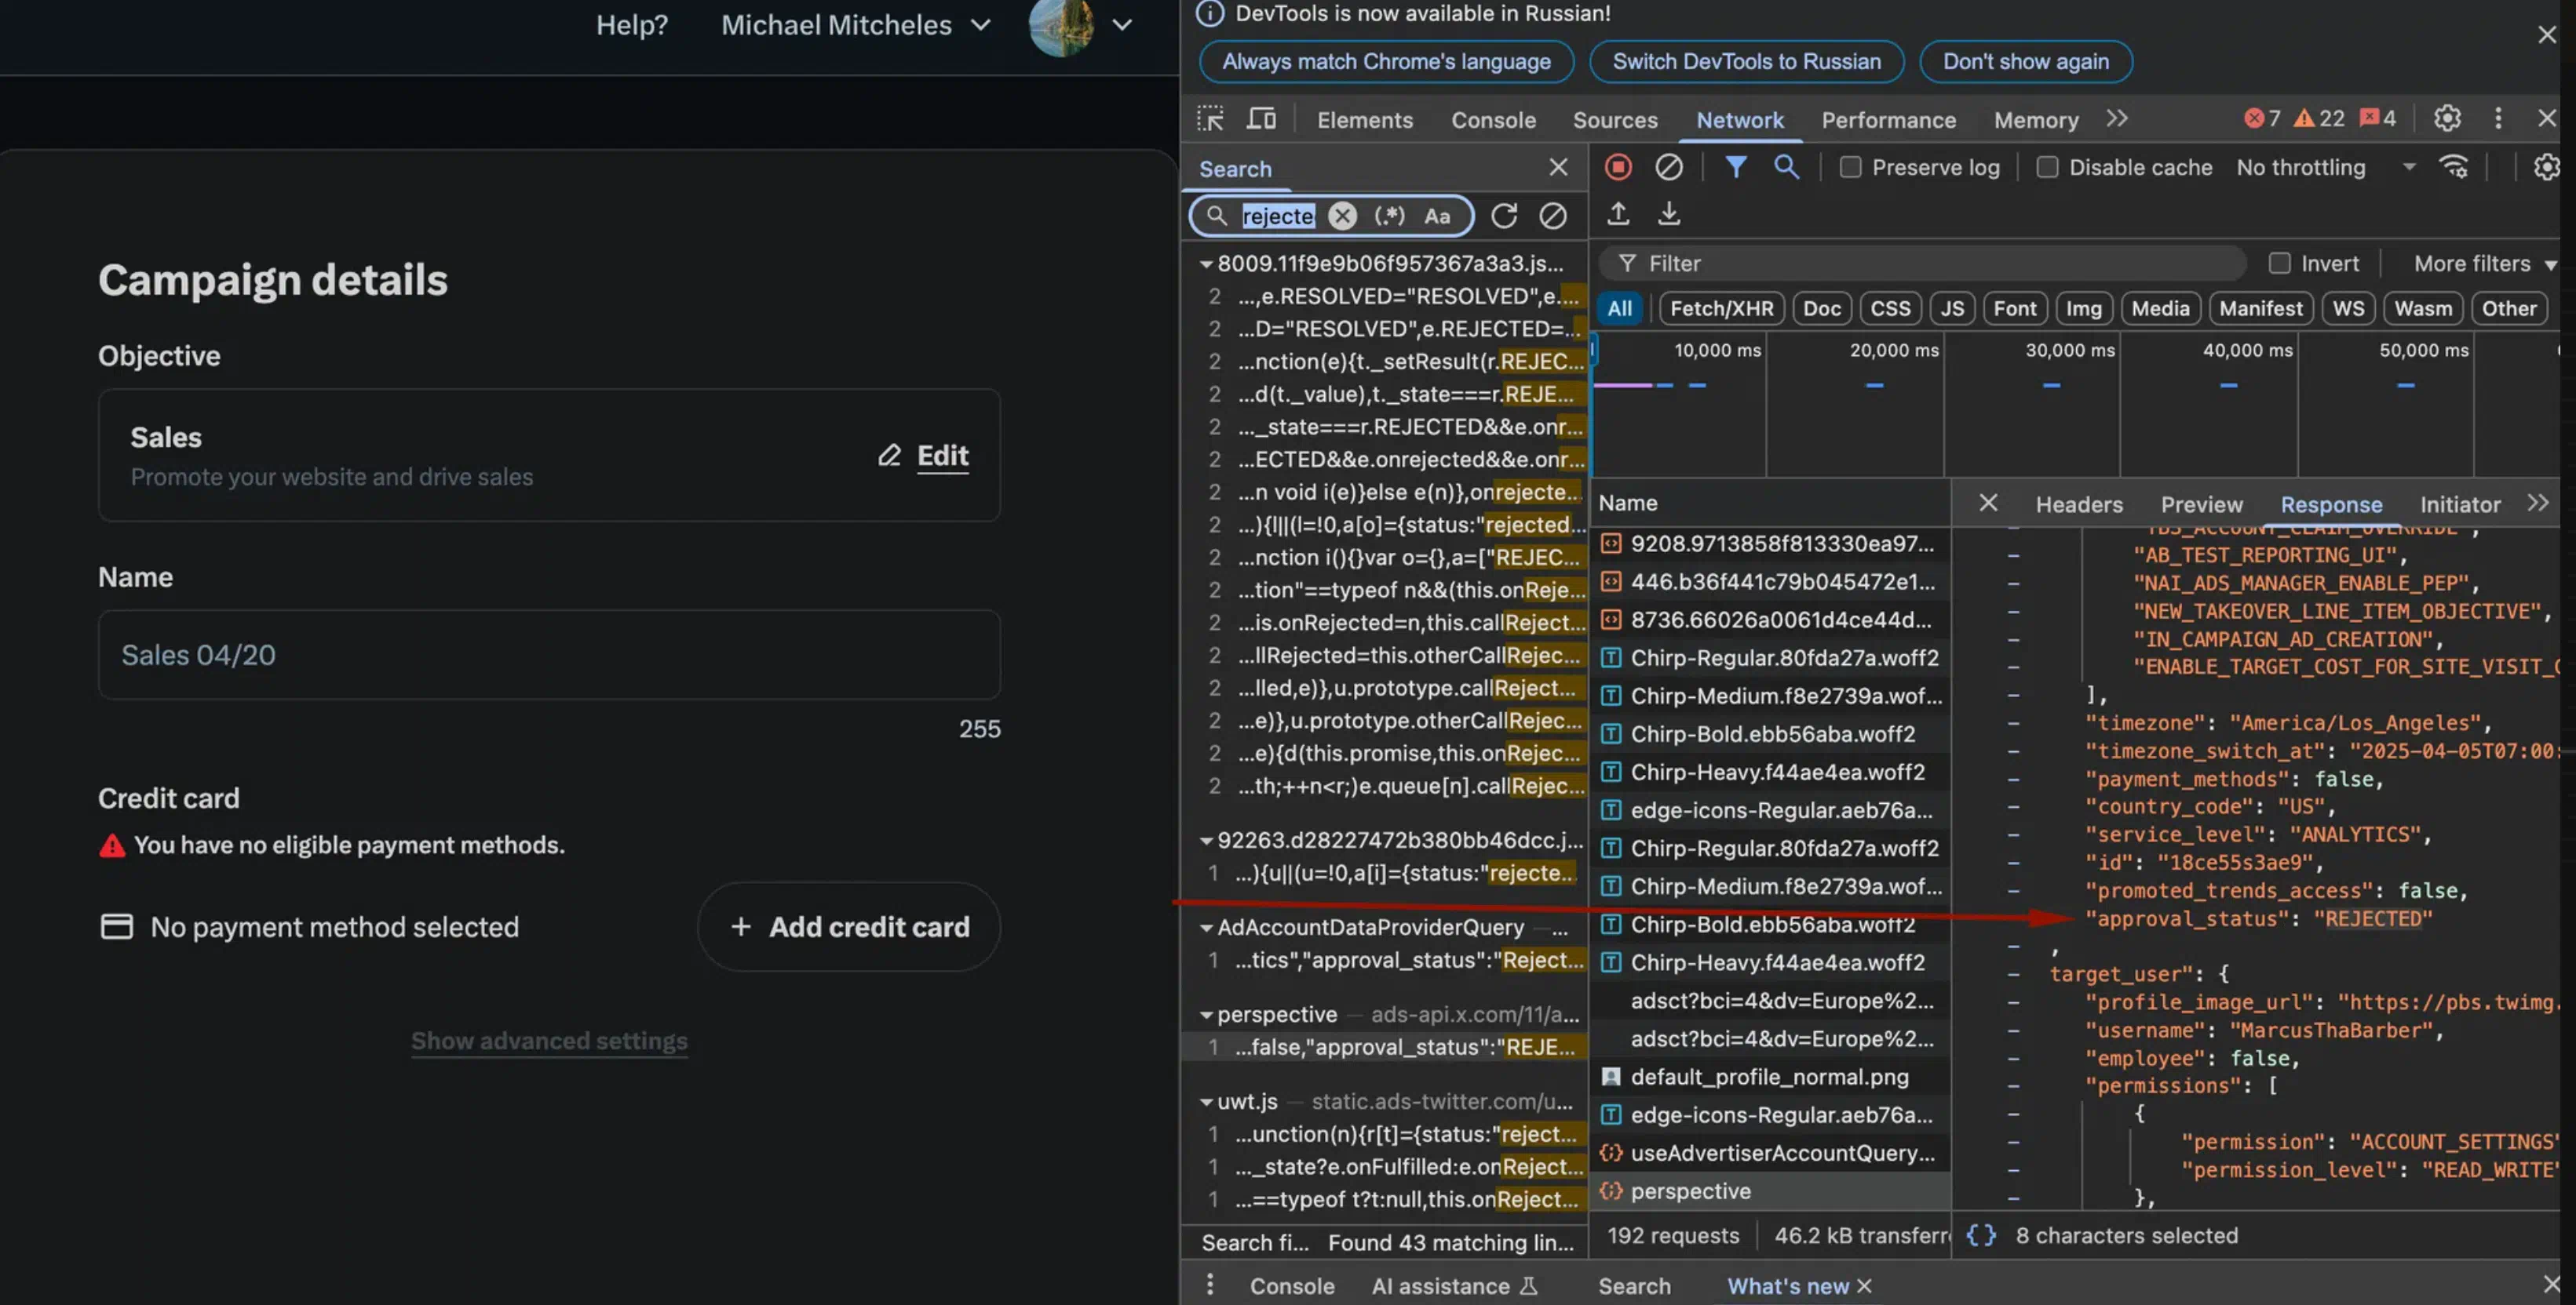Click the import HAR upload icon
This screenshot has width=2576, height=1305.
pyautogui.click(x=1618, y=213)
